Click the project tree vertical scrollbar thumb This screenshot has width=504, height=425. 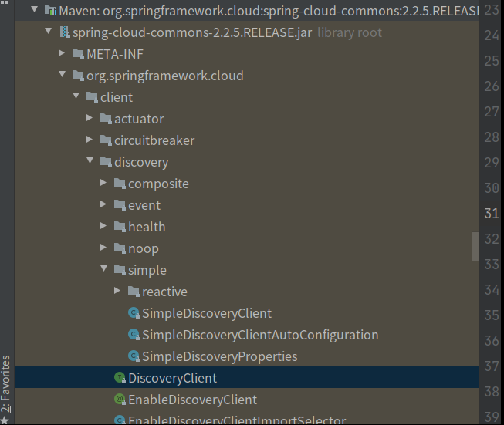pyautogui.click(x=475, y=246)
